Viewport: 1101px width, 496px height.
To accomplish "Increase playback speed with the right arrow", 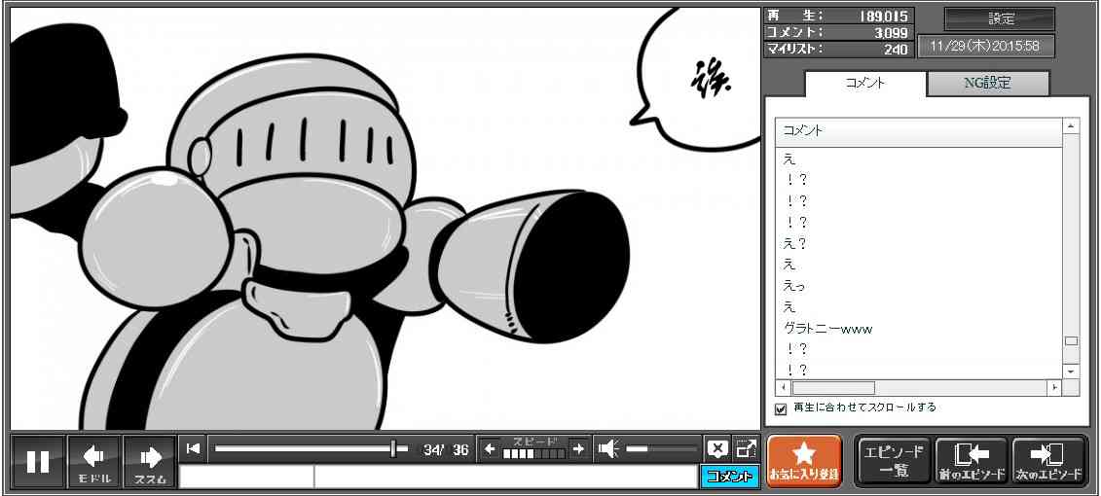I will click(x=578, y=448).
